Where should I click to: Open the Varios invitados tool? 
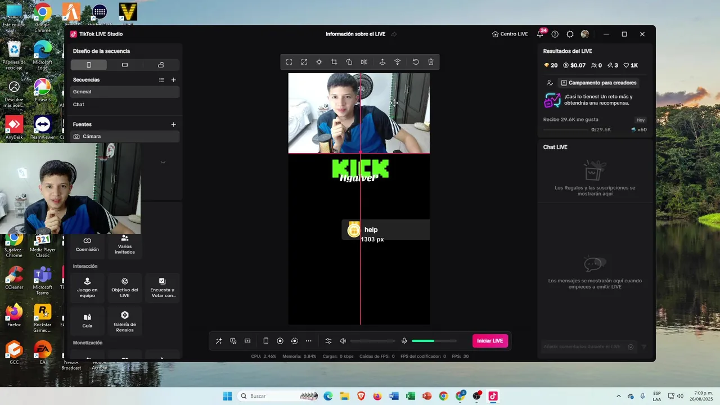(125, 244)
